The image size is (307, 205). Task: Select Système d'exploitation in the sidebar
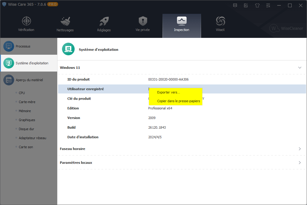(29, 63)
